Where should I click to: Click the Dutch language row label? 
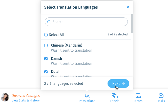[x=56, y=72]
